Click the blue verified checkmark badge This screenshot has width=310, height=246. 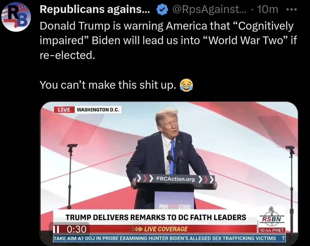(162, 10)
